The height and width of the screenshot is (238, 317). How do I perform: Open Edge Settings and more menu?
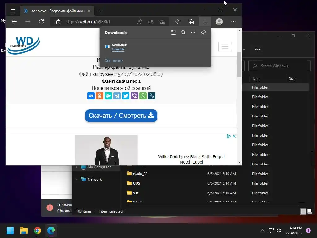point(233,22)
